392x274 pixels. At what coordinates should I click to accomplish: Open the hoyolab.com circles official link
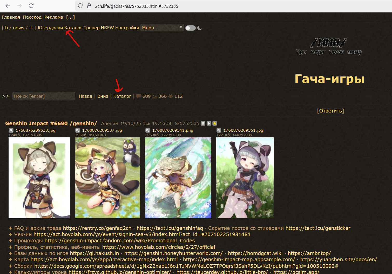[x=159, y=247]
